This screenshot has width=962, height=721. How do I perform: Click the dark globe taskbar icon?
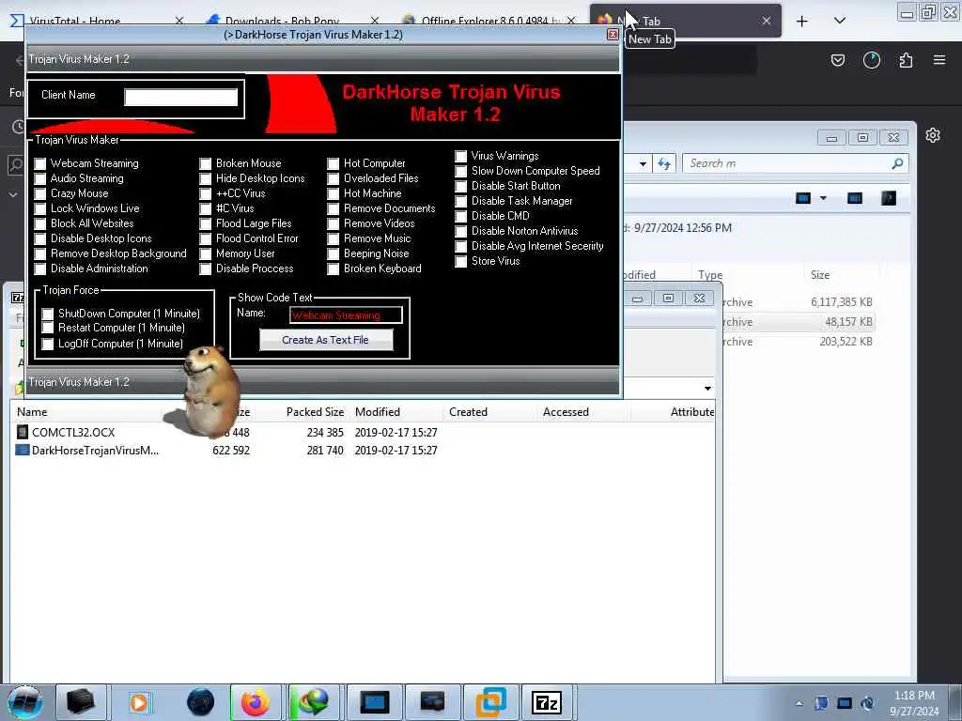200,702
